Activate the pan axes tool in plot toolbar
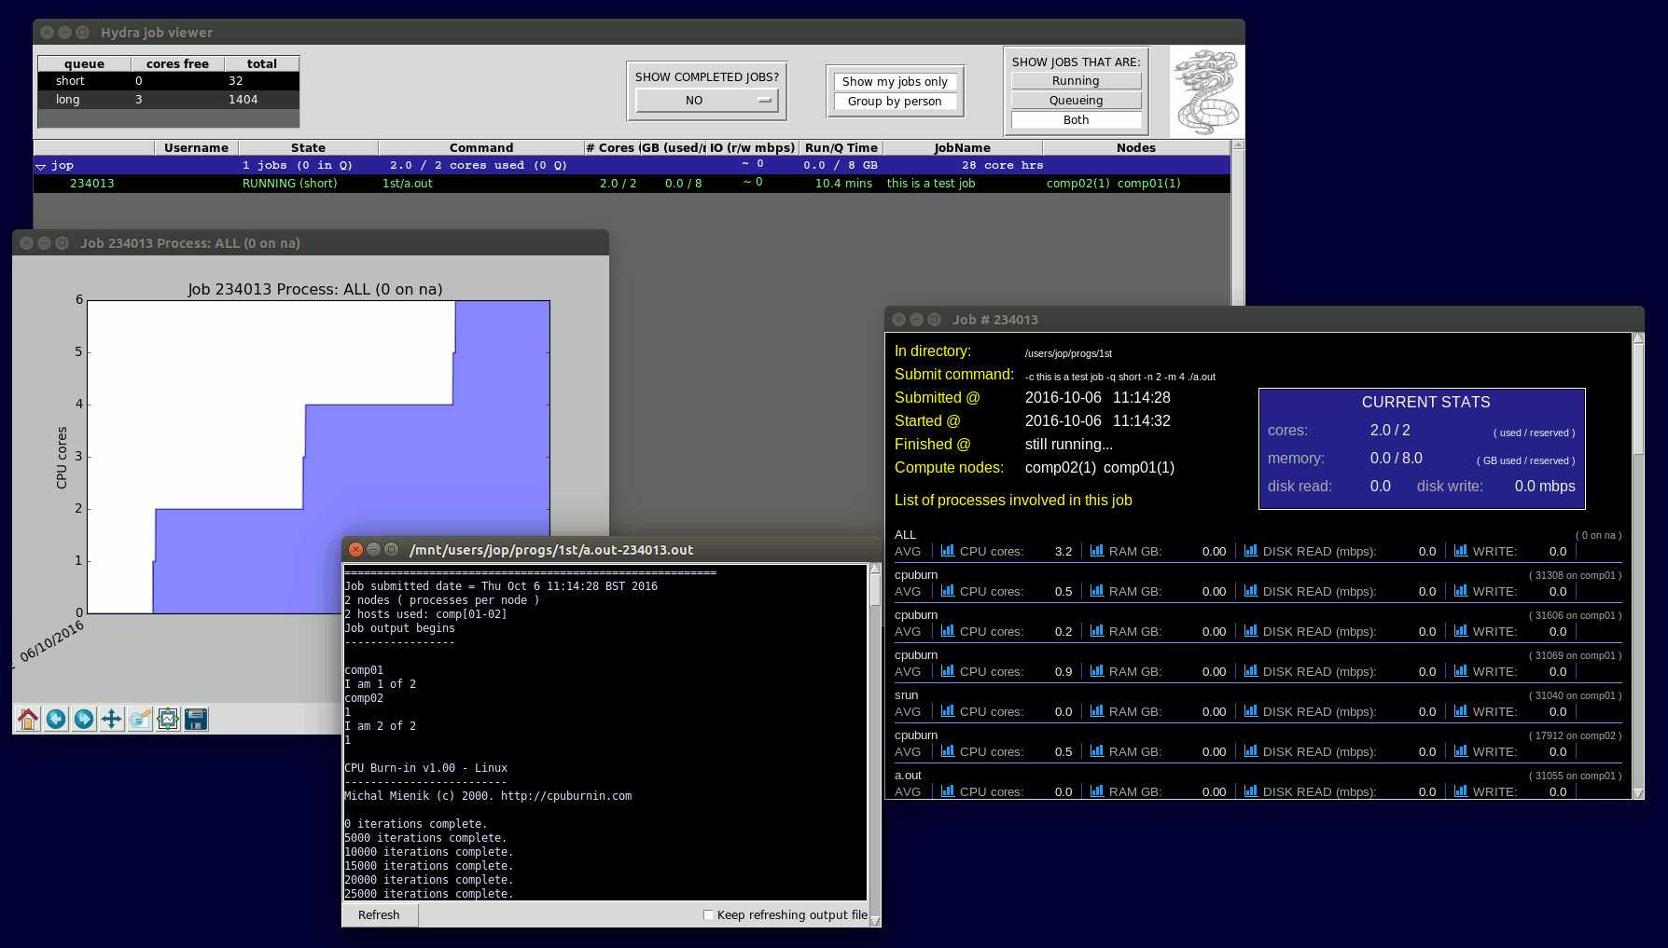The image size is (1668, 948). click(112, 719)
